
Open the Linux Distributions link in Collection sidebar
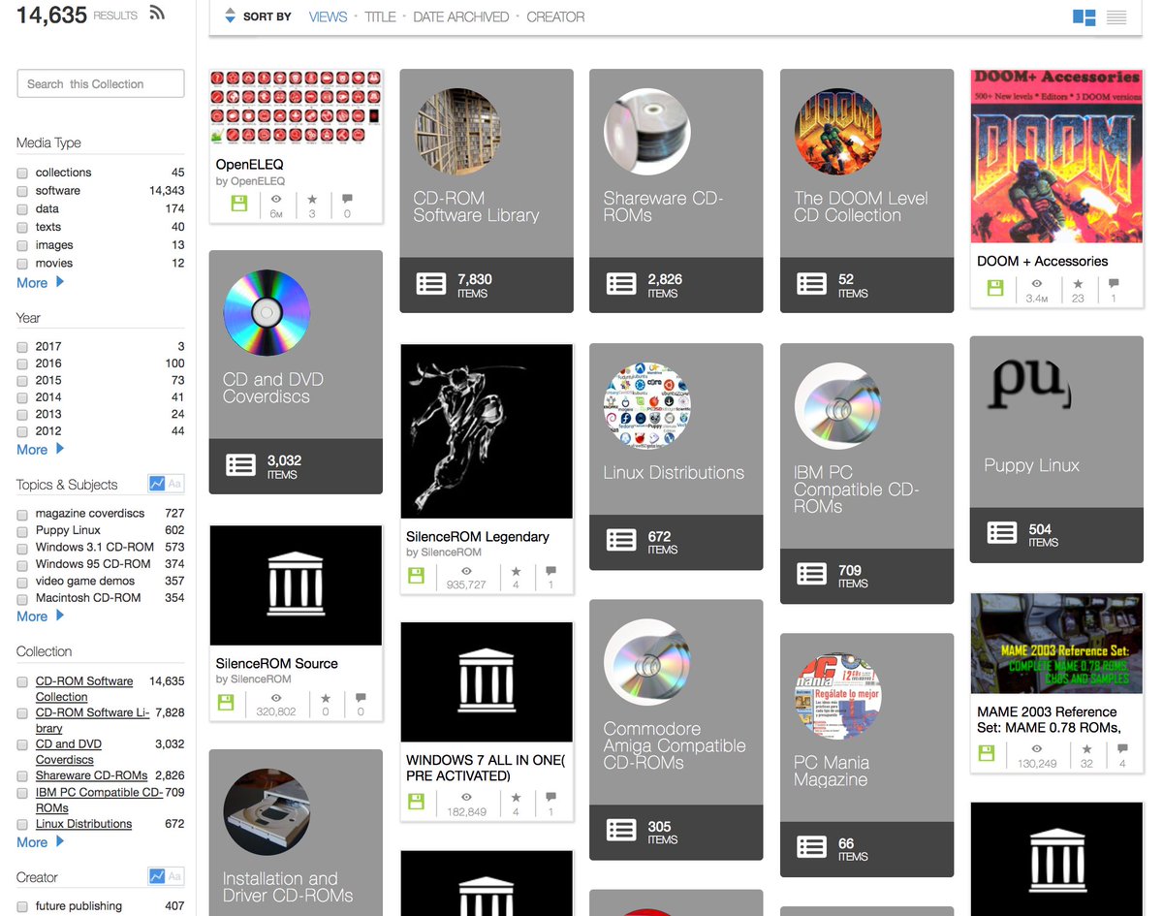pos(83,824)
